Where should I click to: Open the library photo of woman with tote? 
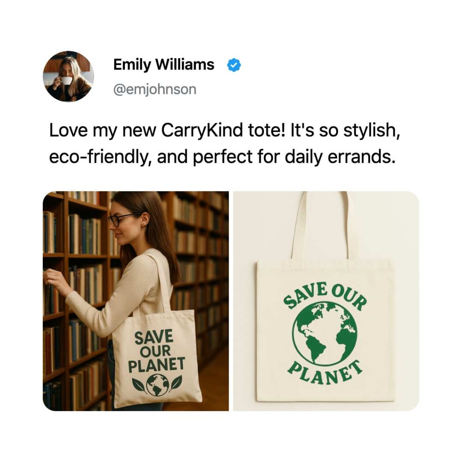click(x=136, y=301)
